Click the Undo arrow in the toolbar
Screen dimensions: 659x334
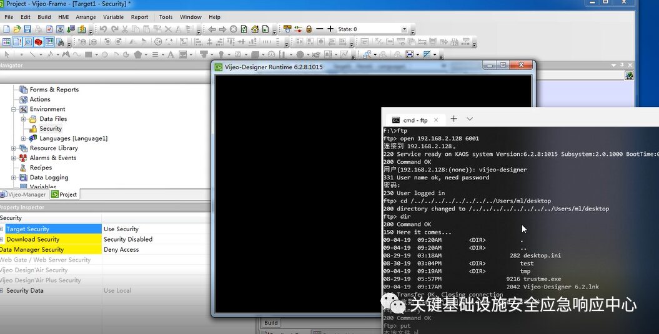point(104,29)
